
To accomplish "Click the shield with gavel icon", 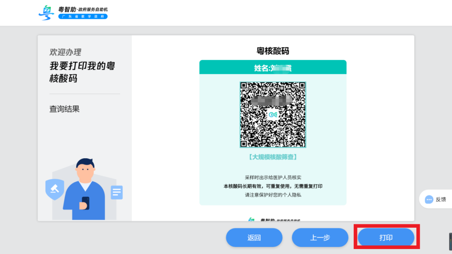I will [x=54, y=189].
